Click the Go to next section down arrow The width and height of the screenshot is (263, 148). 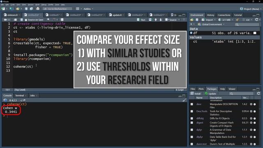[161, 20]
